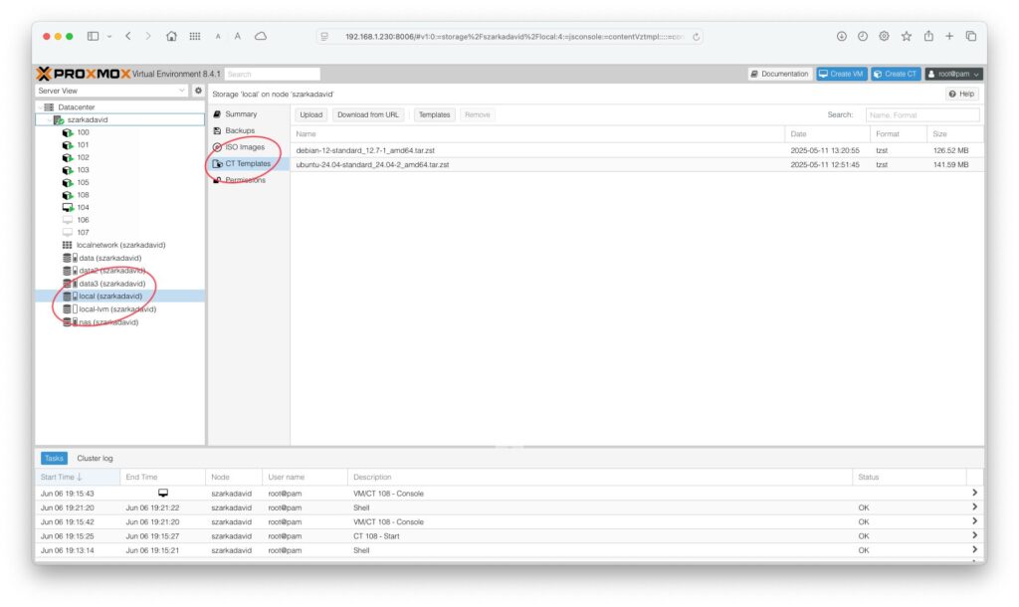Expand the chevron for the 19:21:20 Shell task
Viewport: 1019px width, 607px height.
click(x=974, y=506)
